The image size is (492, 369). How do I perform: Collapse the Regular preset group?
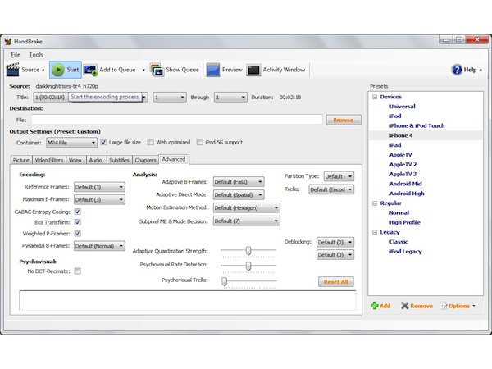[375, 203]
